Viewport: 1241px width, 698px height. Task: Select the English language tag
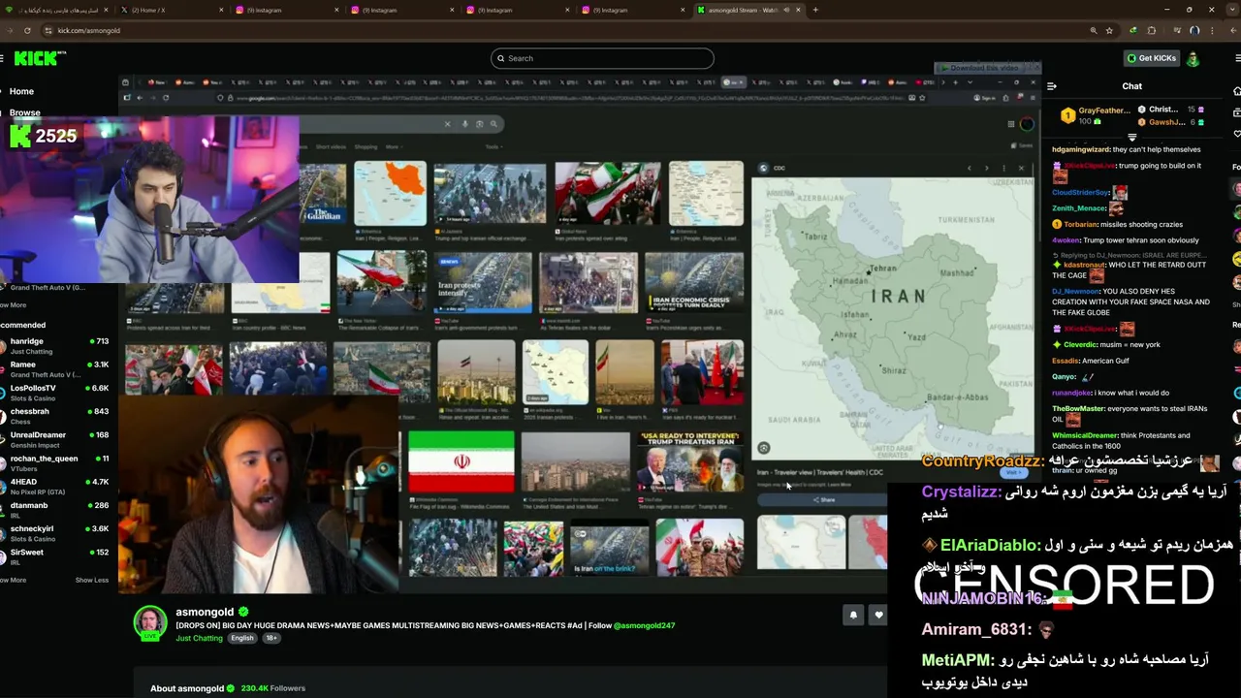[242, 638]
